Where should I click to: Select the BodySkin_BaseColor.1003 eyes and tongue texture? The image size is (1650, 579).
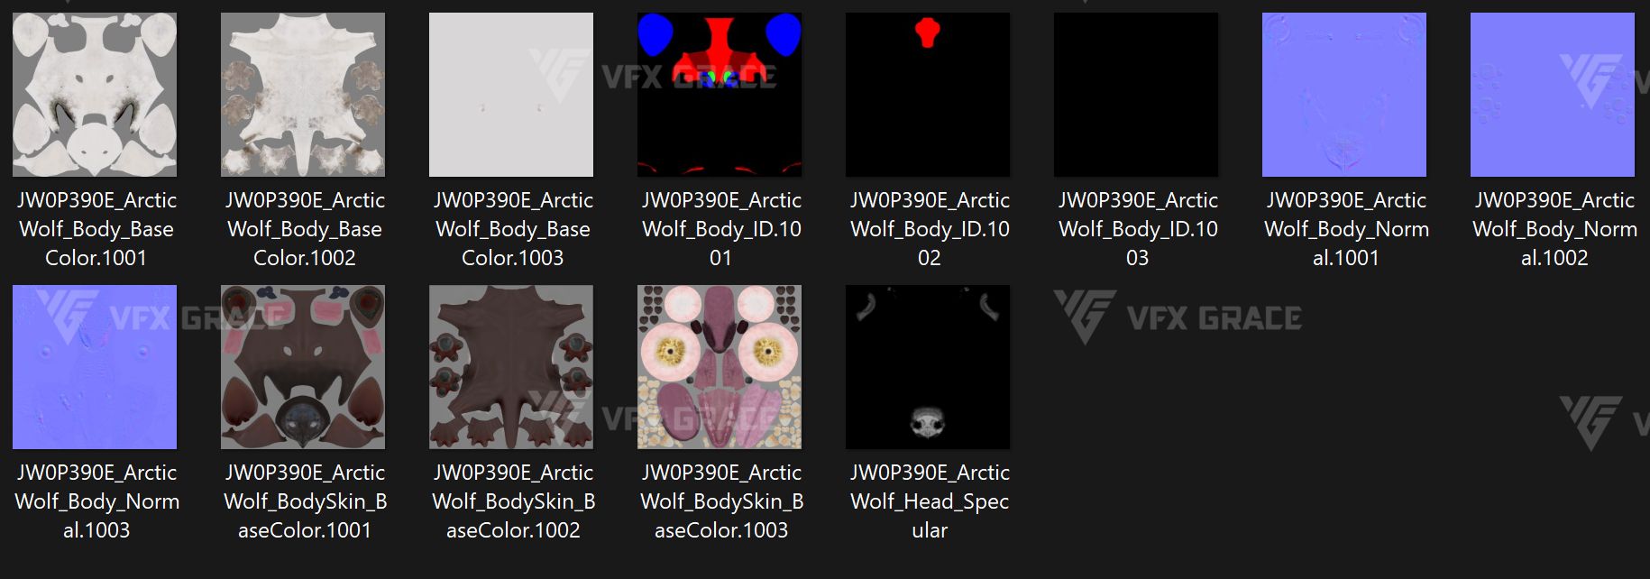[720, 367]
